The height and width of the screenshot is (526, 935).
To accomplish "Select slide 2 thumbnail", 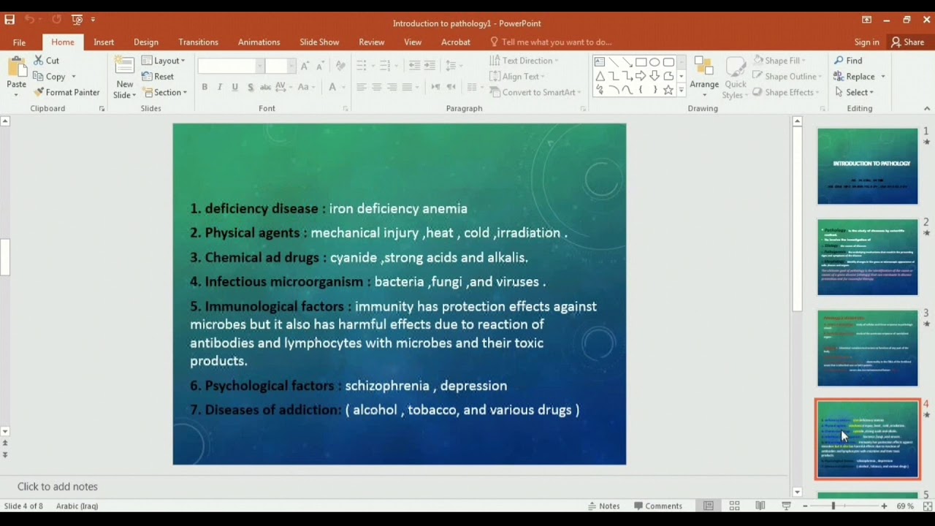I will click(x=867, y=257).
